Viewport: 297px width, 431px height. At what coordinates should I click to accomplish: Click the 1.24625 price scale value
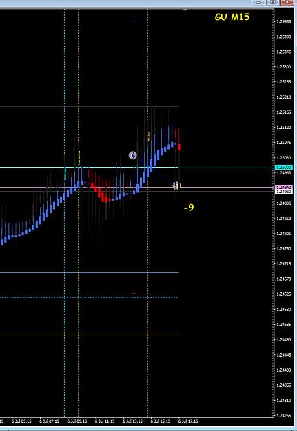click(284, 294)
